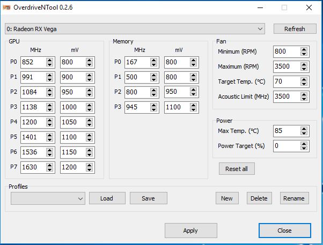This screenshot has width=323, height=245.
Task: Close window using title bar X
Action: coord(309,8)
